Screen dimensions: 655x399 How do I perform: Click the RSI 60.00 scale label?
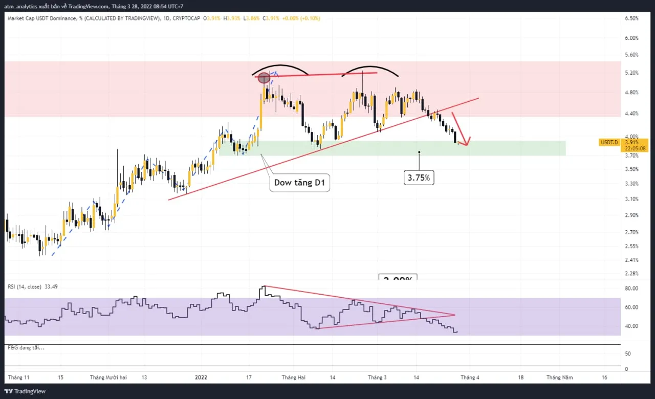[631, 307]
